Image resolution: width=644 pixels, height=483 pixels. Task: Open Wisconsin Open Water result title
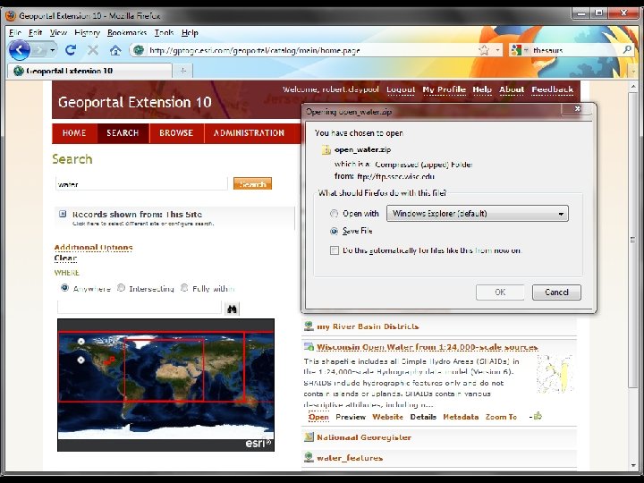[428, 347]
